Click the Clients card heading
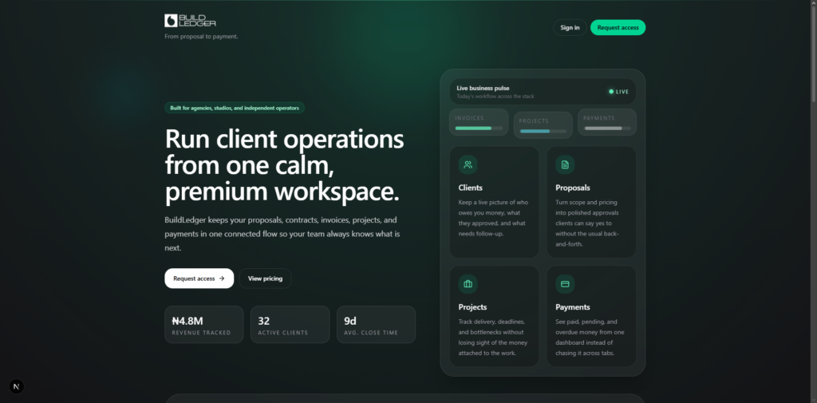 point(471,188)
